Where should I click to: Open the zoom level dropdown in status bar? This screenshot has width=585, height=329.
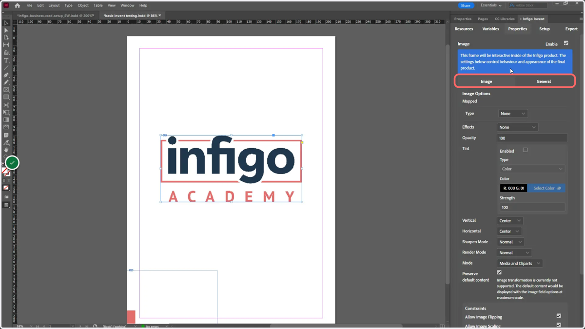click(30, 326)
